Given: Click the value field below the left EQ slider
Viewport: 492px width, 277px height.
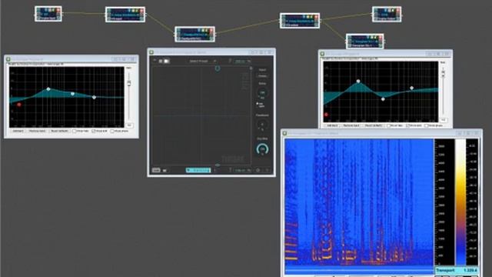Looking at the screenshot, I should point(130,125).
